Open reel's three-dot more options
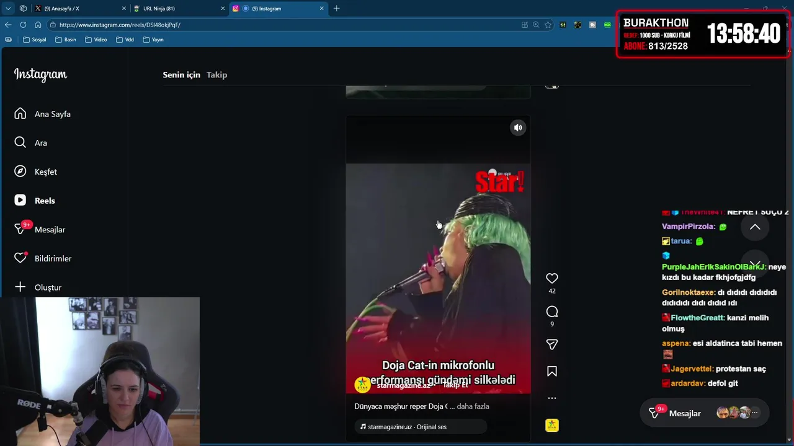The image size is (794, 446). pos(552,398)
